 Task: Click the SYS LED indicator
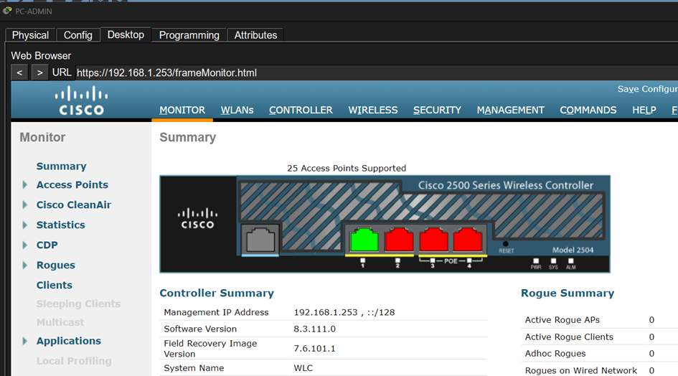pos(553,261)
